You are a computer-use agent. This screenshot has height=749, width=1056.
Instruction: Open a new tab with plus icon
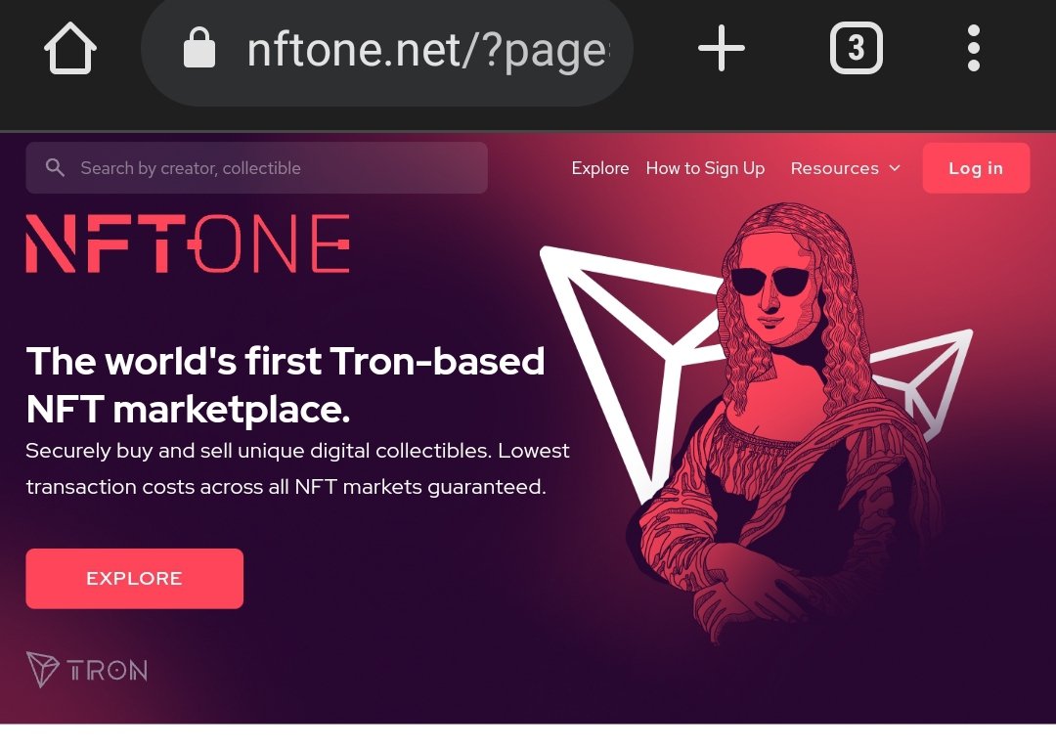pos(722,48)
